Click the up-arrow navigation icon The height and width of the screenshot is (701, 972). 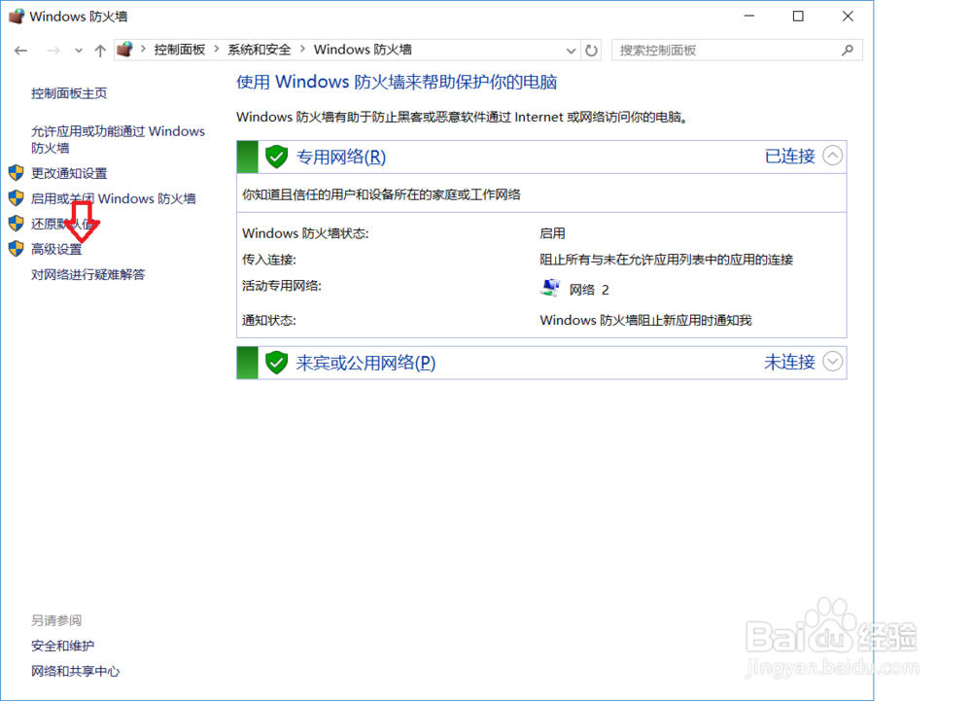coord(100,50)
